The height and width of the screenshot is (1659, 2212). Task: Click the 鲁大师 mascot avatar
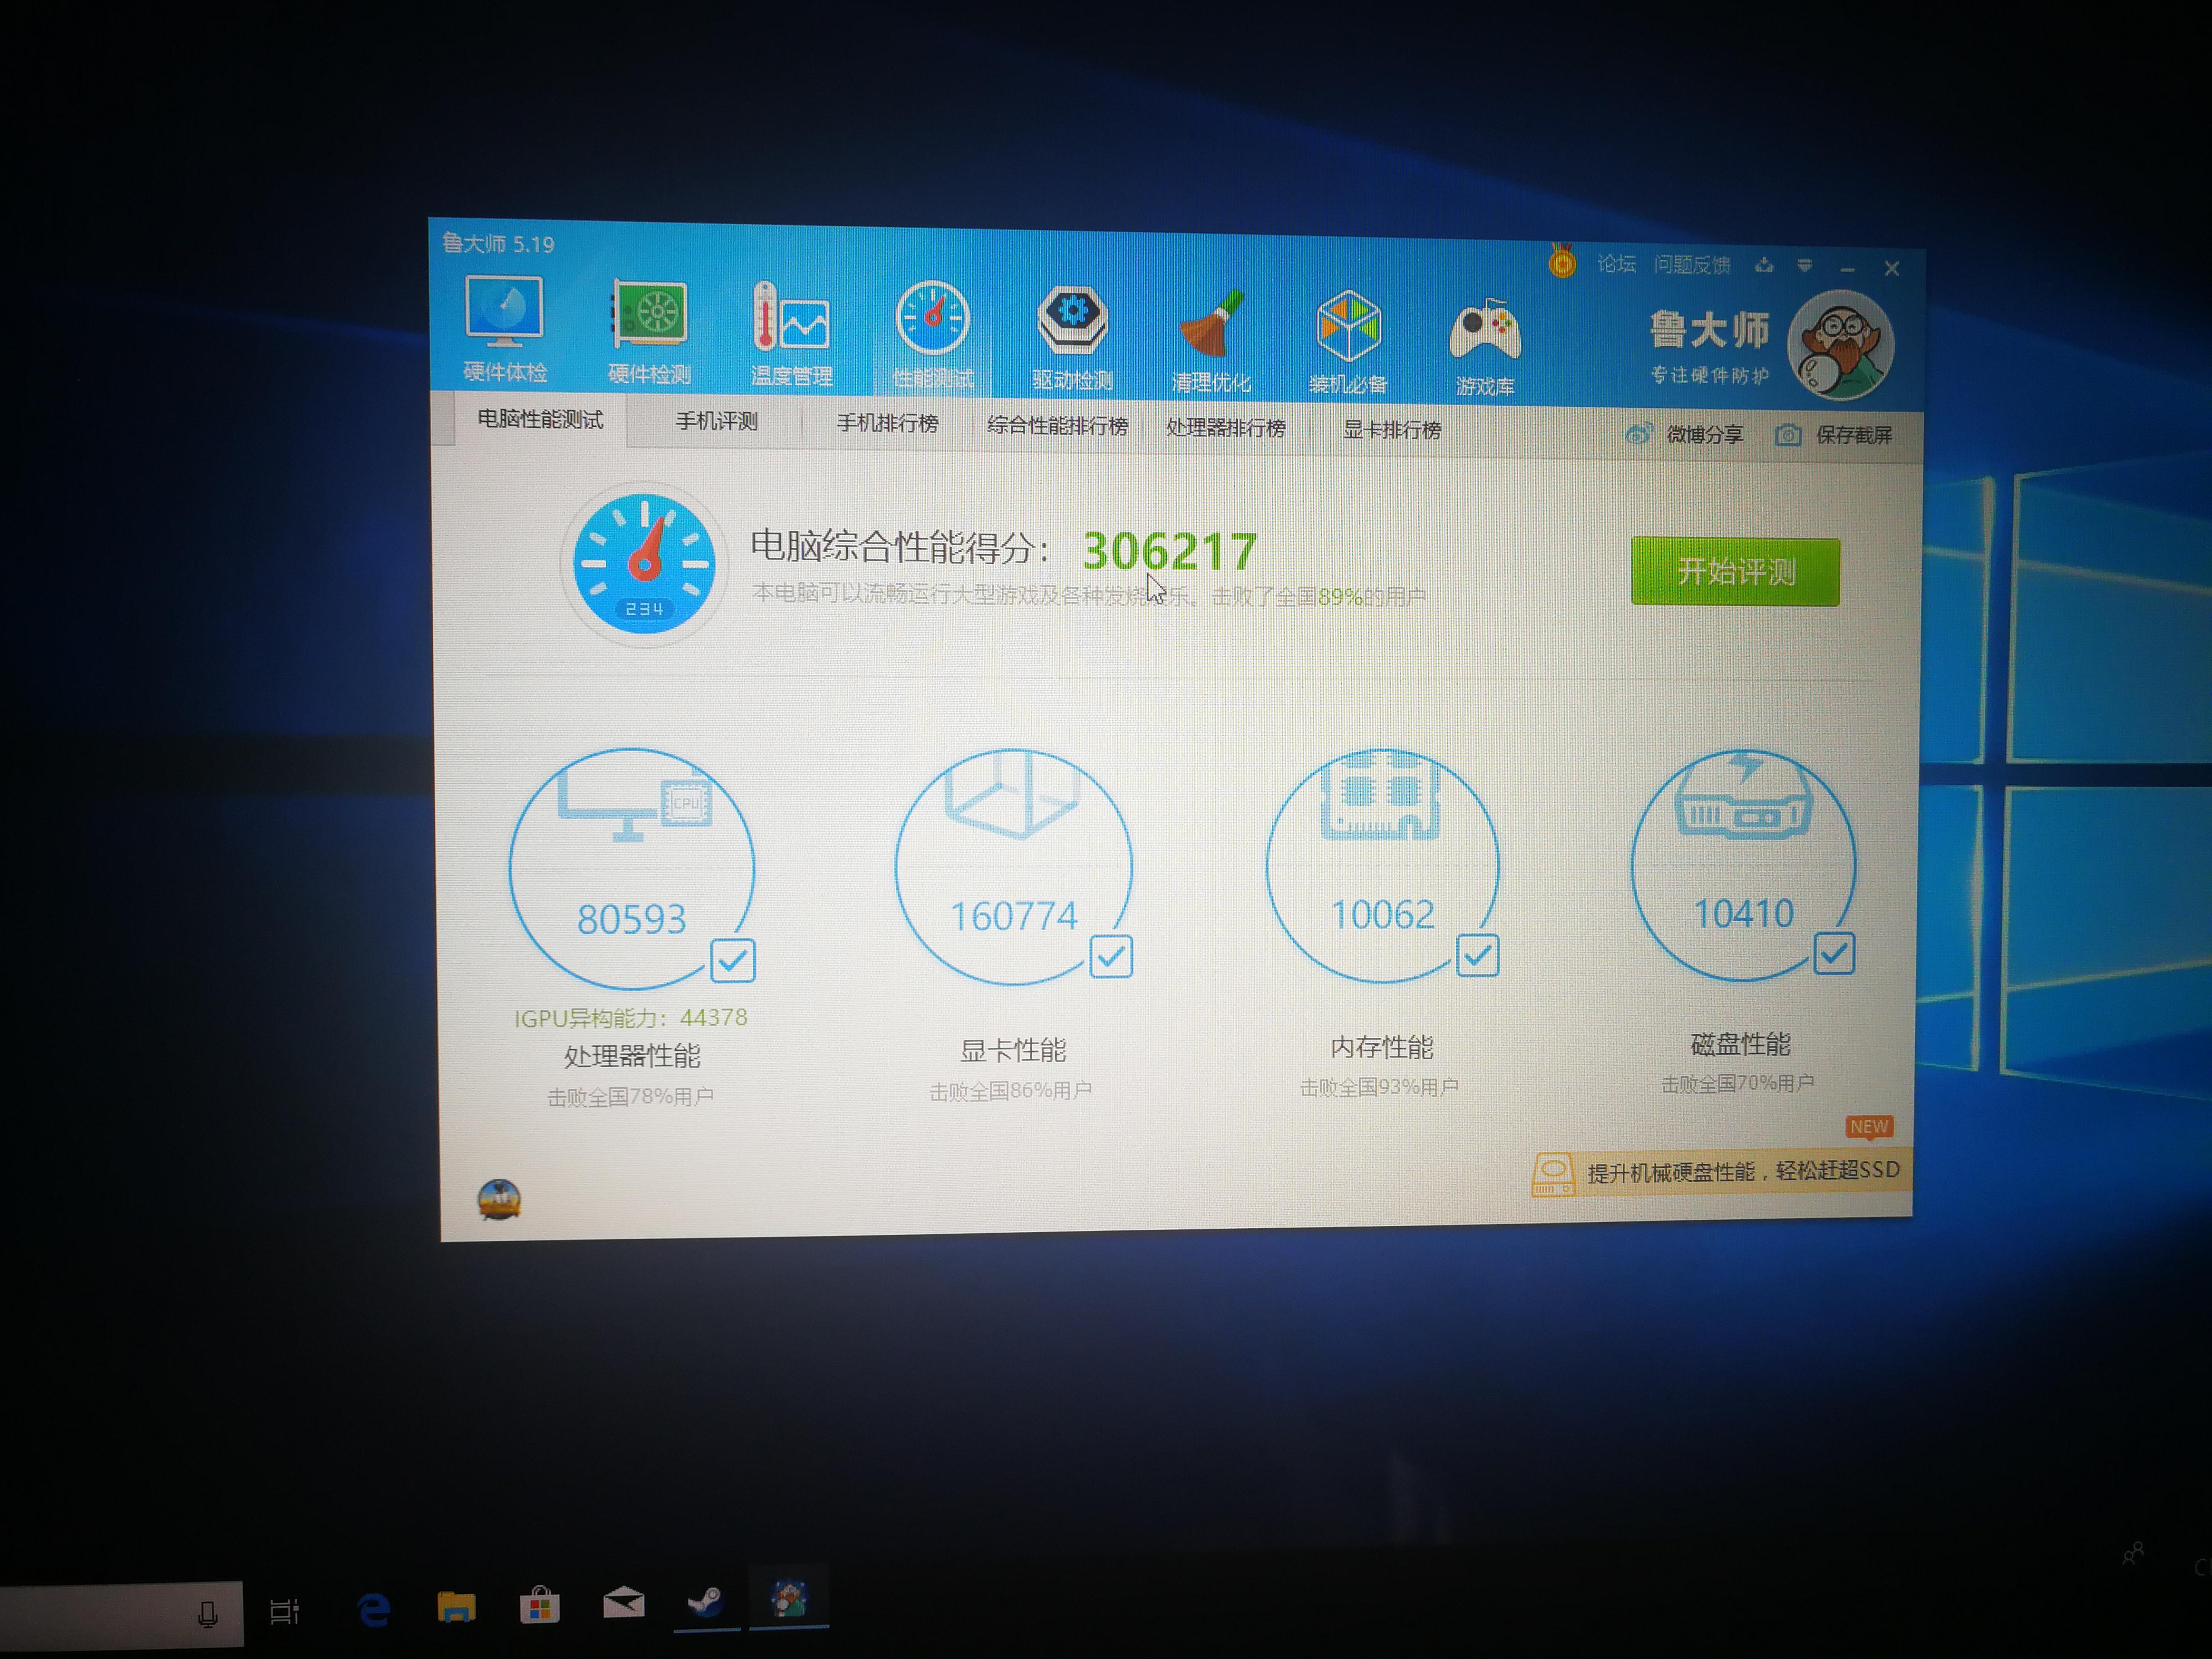pos(1840,345)
